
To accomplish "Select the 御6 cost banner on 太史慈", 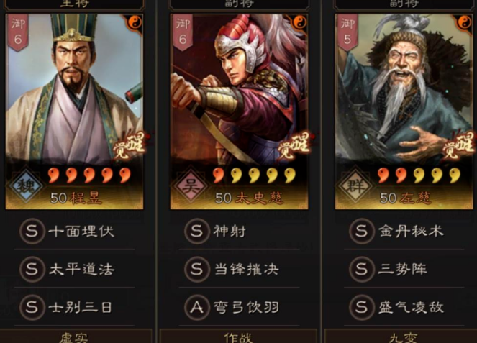I will pos(183,32).
